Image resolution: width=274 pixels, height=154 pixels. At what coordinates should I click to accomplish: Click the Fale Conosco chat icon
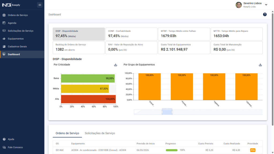[4, 147]
